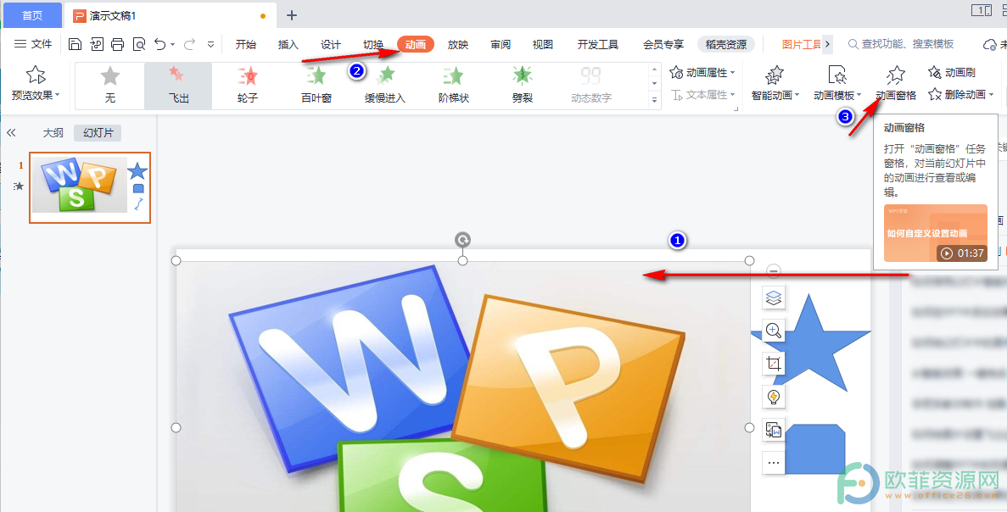Image resolution: width=1007 pixels, height=512 pixels.
Task: Open 文本属性 dropdown
Action: tap(702, 95)
